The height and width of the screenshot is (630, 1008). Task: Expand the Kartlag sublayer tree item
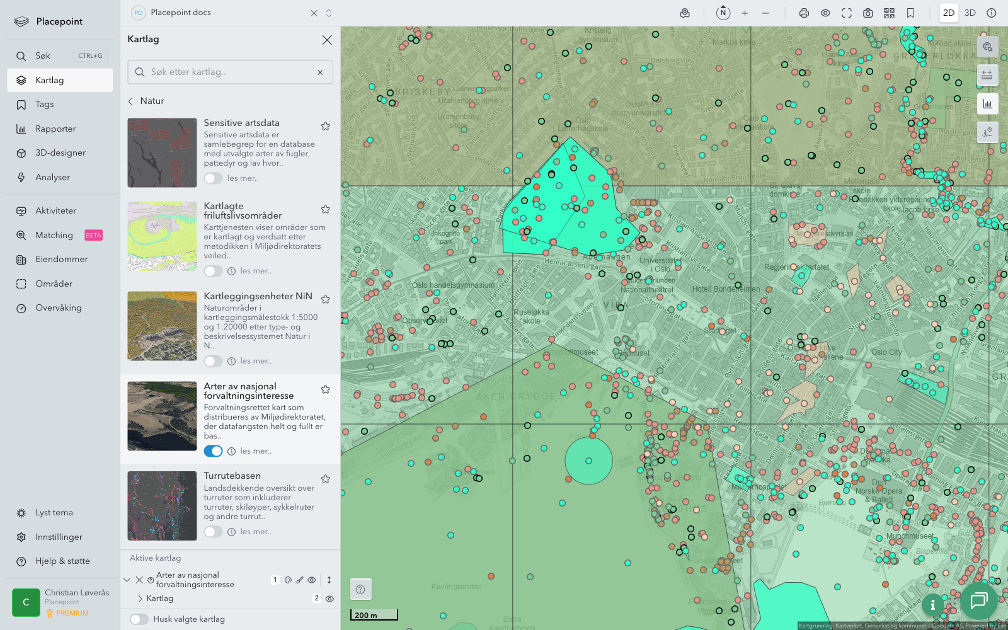click(x=140, y=598)
